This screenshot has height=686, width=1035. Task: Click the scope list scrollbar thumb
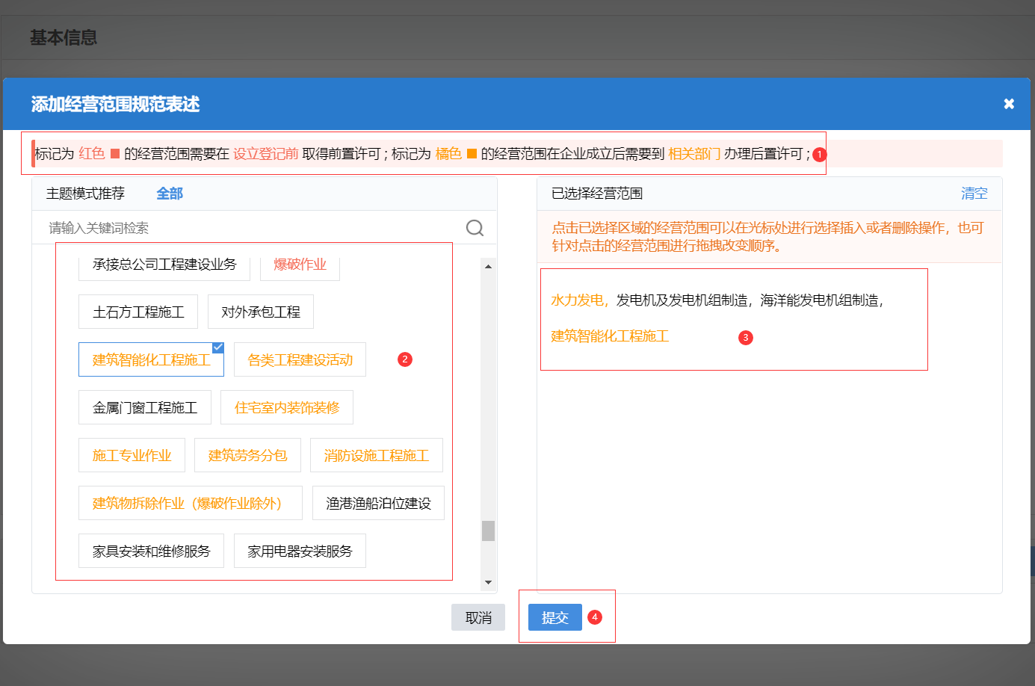(488, 532)
